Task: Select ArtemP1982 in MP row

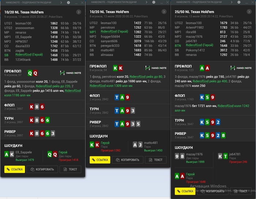Action: click(x=195, y=27)
